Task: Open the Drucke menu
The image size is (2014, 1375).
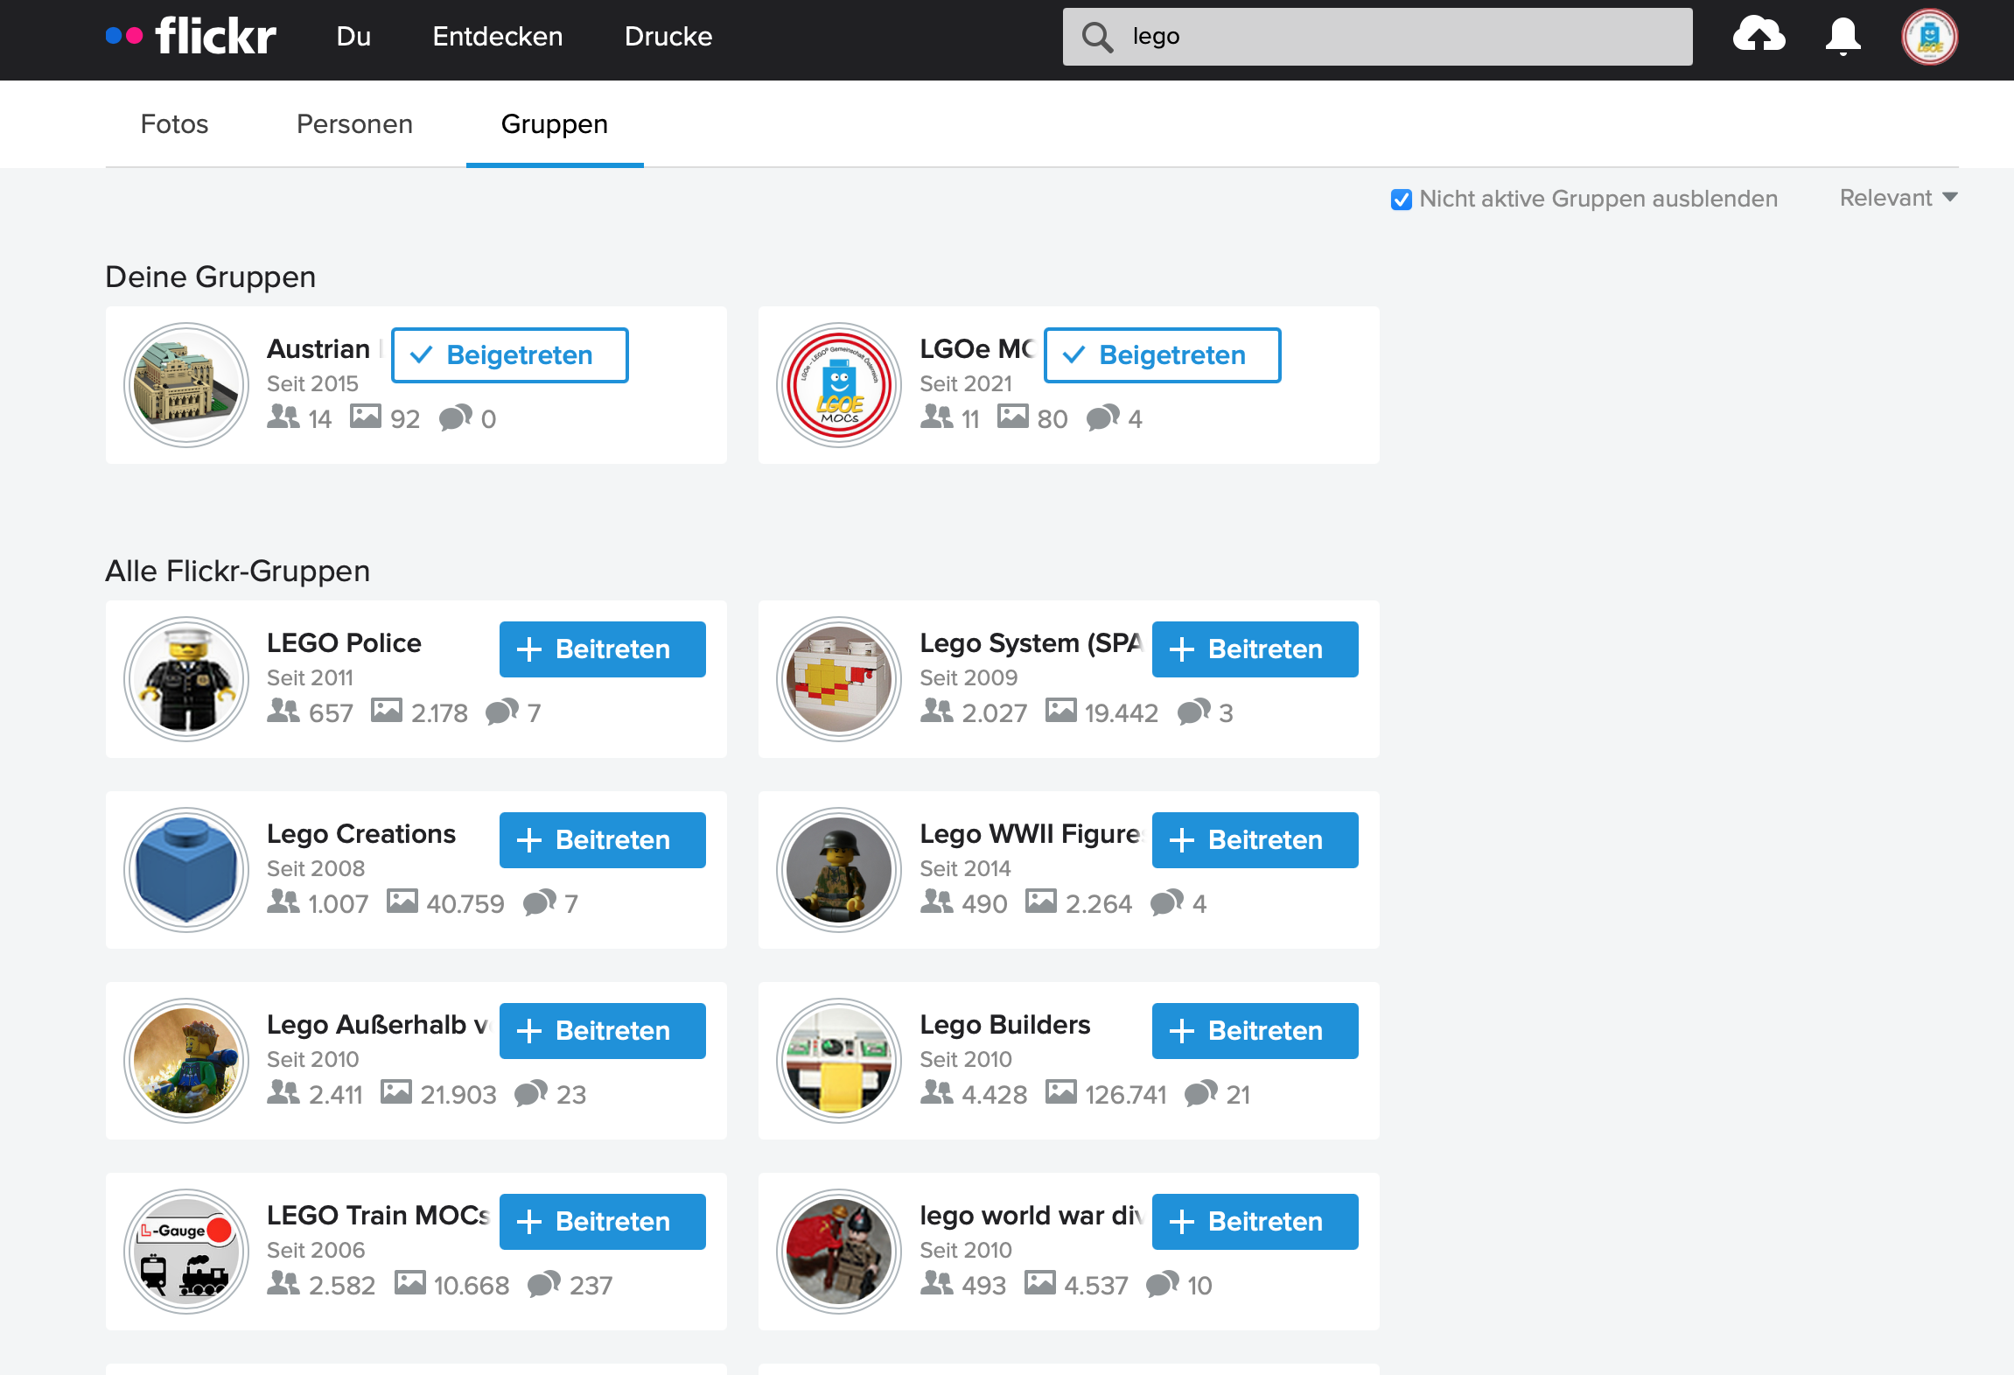Action: point(668,36)
